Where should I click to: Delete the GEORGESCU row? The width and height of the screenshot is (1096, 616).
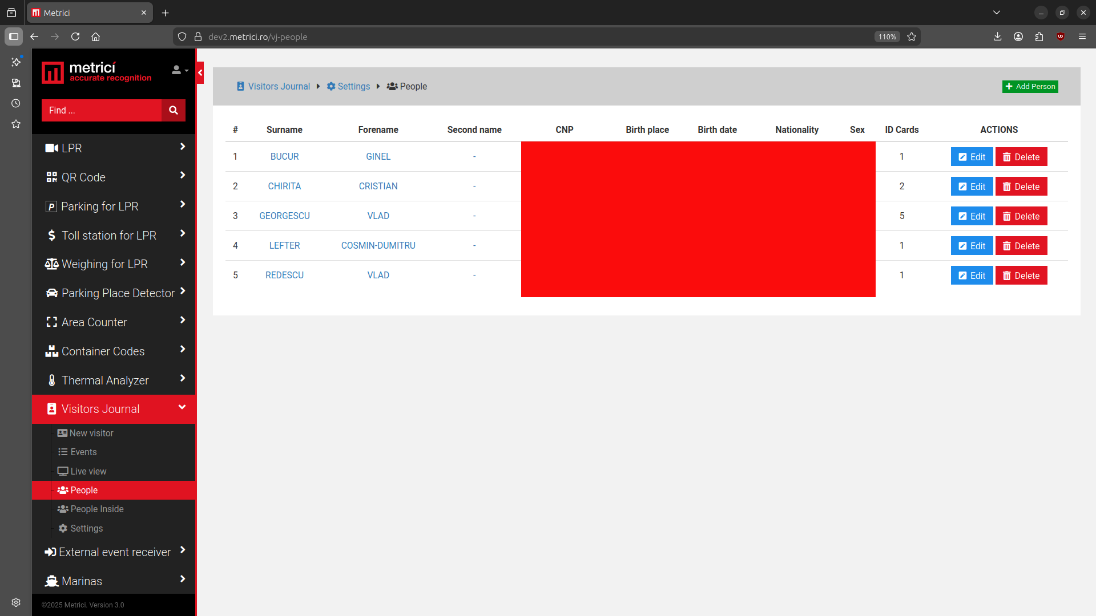(x=1021, y=216)
